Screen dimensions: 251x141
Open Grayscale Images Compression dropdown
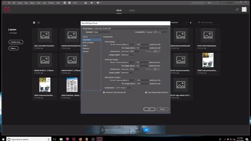pos(130,69)
